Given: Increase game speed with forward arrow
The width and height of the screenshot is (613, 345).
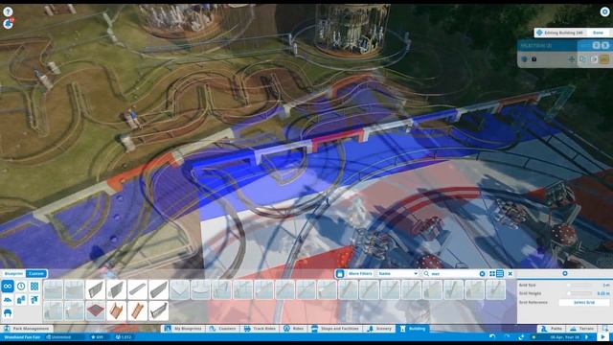Looking at the screenshot, I should click(586, 336).
